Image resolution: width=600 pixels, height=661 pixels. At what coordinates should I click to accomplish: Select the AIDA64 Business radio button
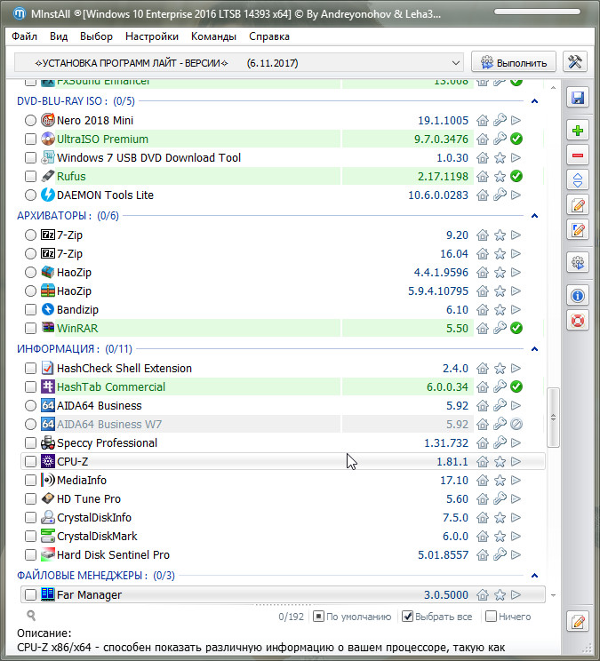(30, 405)
